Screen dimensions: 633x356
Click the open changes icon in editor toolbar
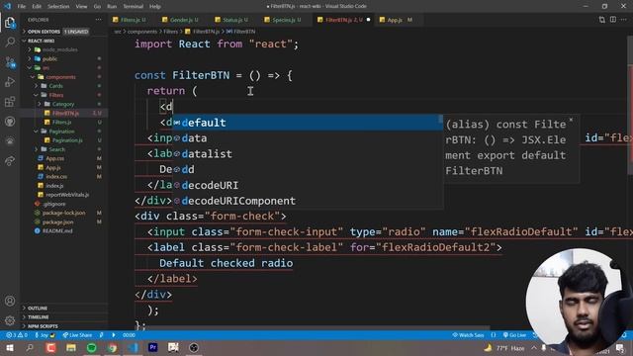pos(602,20)
